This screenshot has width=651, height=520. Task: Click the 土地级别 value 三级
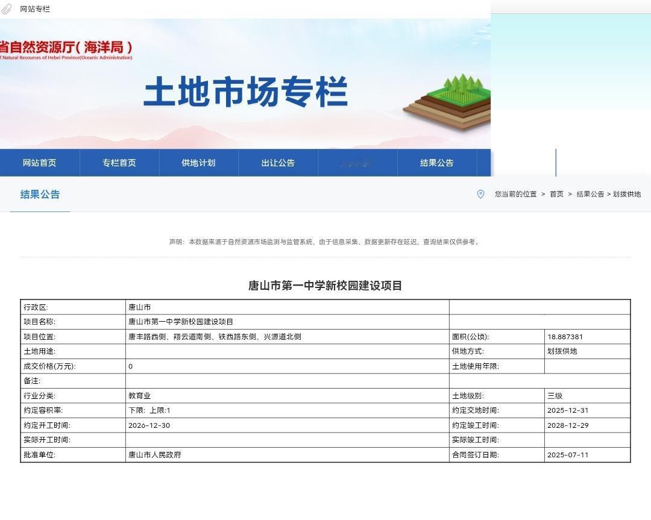(x=555, y=395)
